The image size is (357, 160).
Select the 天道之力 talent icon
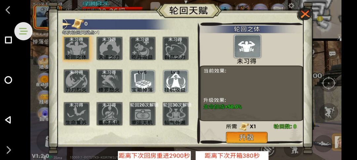click(109, 48)
